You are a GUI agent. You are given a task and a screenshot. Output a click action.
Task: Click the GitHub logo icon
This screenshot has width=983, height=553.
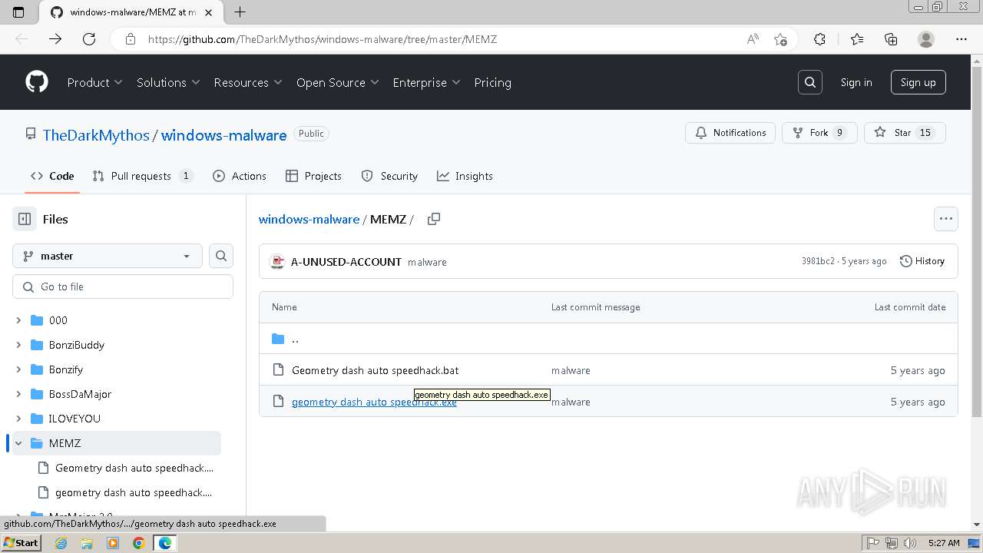pyautogui.click(x=37, y=82)
